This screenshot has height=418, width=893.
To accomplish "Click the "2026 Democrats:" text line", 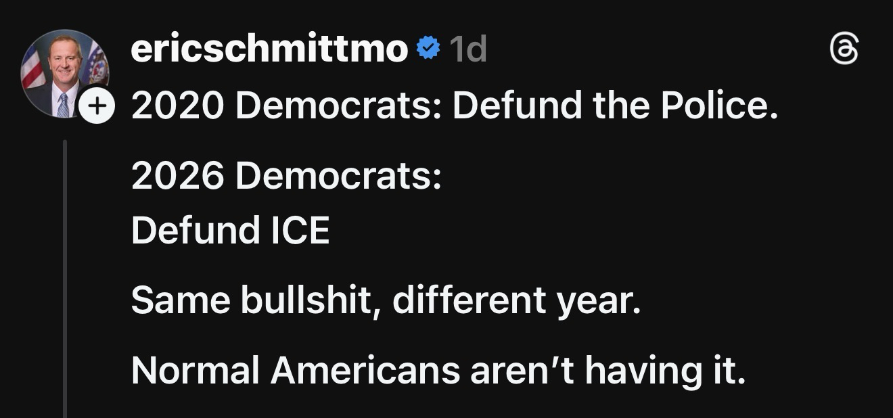I will [x=286, y=177].
